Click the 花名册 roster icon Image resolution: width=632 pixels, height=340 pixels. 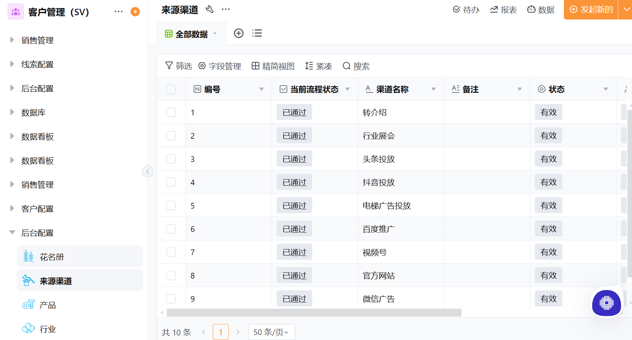(28, 256)
